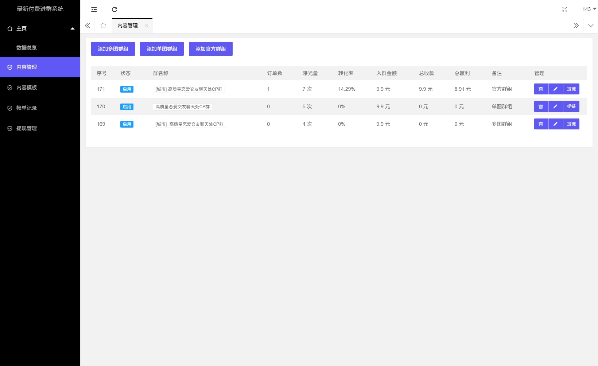Go to 提现管理 in sidebar
This screenshot has height=366, width=598.
pyautogui.click(x=27, y=128)
